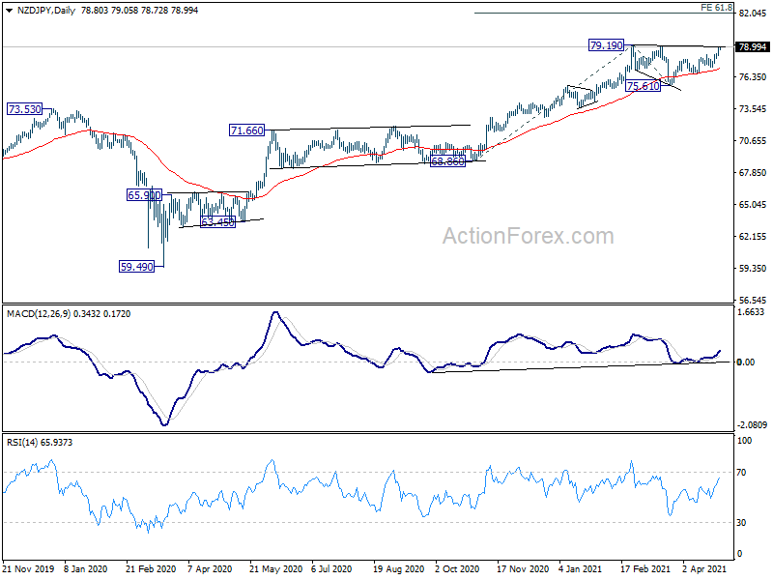Click the 71.660 price label

tap(246, 130)
